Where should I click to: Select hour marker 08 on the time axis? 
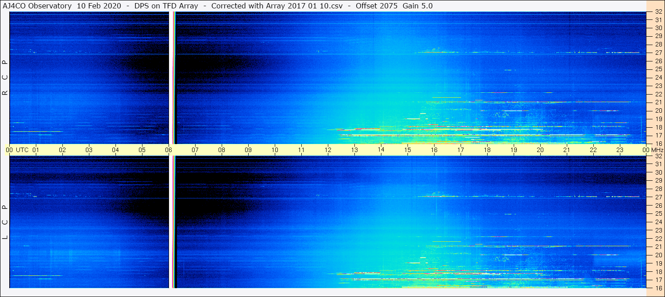point(222,150)
